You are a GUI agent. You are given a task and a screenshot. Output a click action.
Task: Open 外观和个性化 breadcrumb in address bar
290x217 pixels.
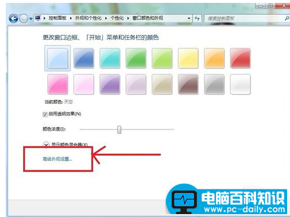(88, 18)
